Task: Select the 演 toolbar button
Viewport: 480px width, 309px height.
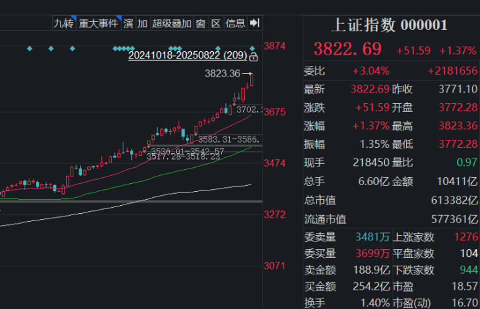Action: [x=128, y=23]
